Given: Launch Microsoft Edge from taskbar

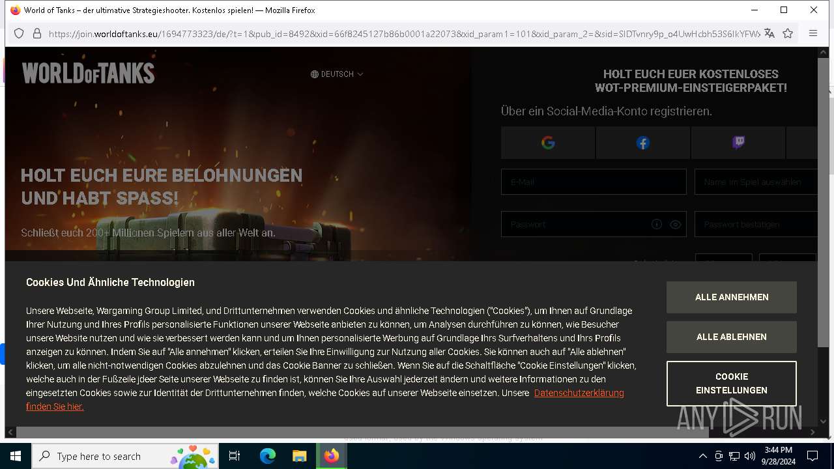Looking at the screenshot, I should (268, 456).
